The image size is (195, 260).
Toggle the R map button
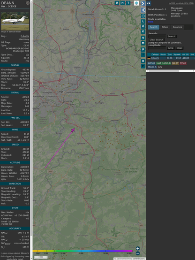[x=143, y=61]
